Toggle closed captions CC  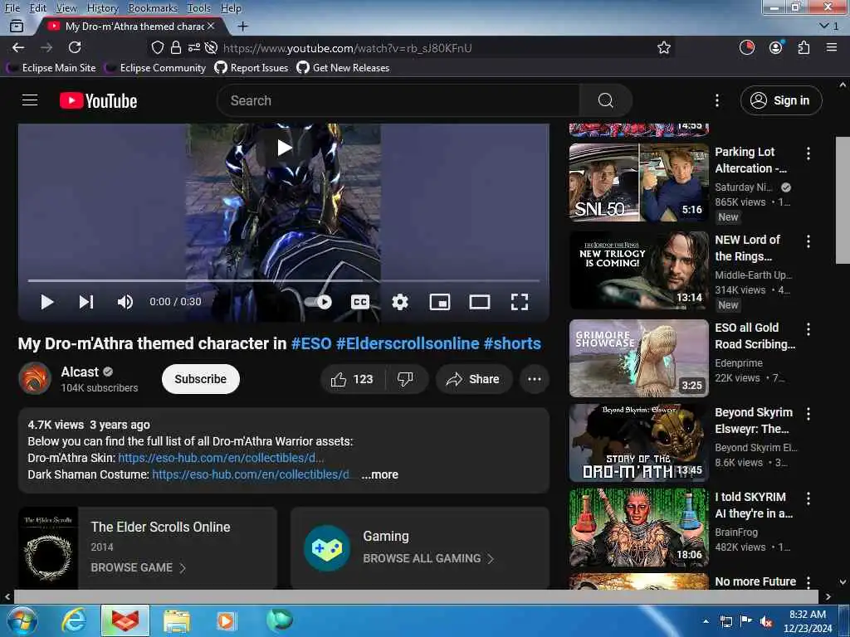pyautogui.click(x=360, y=302)
